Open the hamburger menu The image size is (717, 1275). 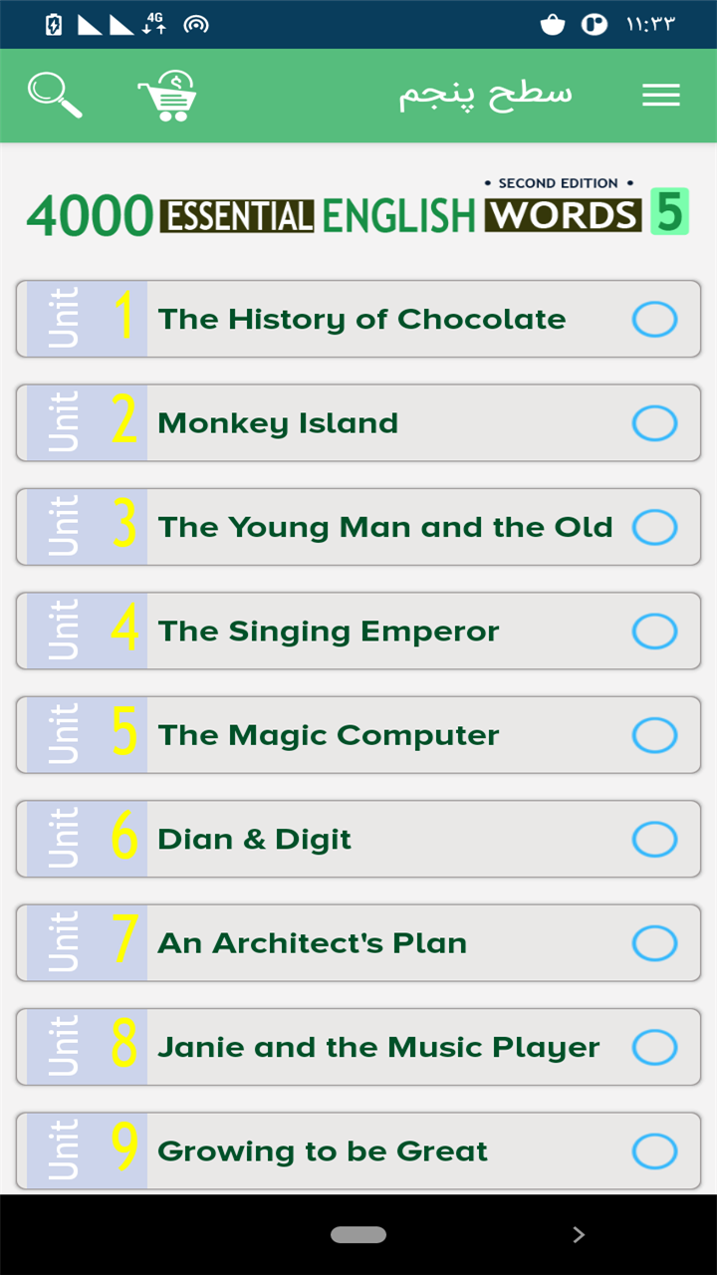click(x=661, y=96)
